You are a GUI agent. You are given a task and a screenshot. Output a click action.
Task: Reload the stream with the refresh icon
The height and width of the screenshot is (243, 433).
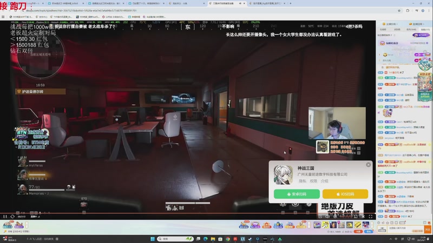click(x=12, y=217)
